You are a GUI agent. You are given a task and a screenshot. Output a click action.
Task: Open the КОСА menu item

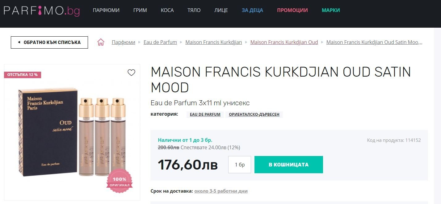click(x=167, y=10)
